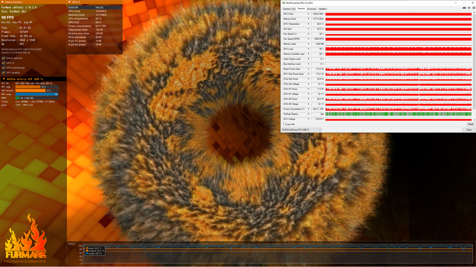Click the Close button at GPU-Z bottom
The image size is (476, 267).
pyautogui.click(x=469, y=130)
